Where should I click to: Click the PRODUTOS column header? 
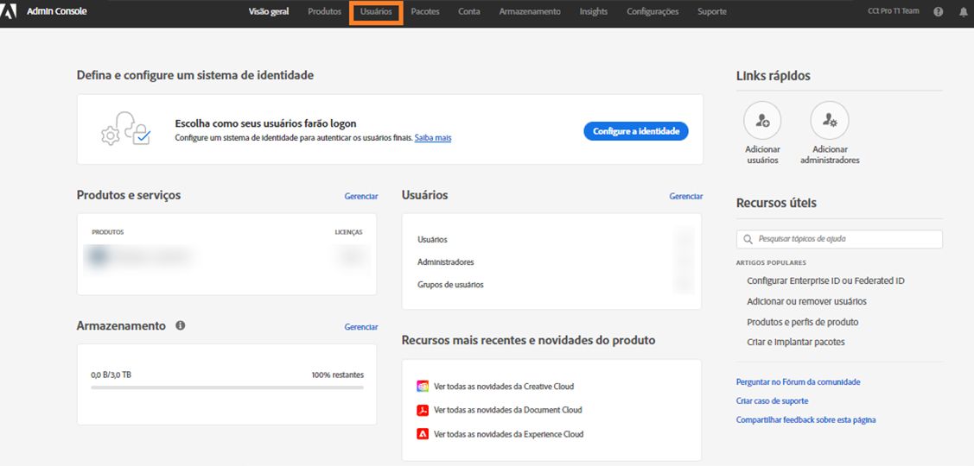click(x=107, y=232)
